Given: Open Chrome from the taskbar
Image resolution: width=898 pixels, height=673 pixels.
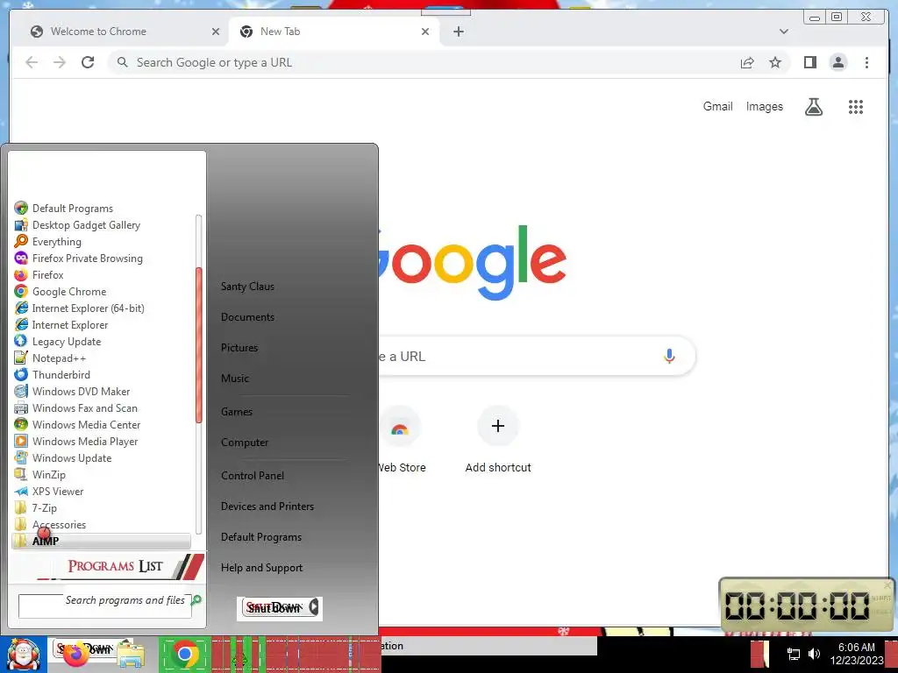Looking at the screenshot, I should pyautogui.click(x=184, y=654).
